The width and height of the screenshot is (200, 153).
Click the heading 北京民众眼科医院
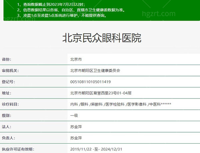[x=102, y=38]
